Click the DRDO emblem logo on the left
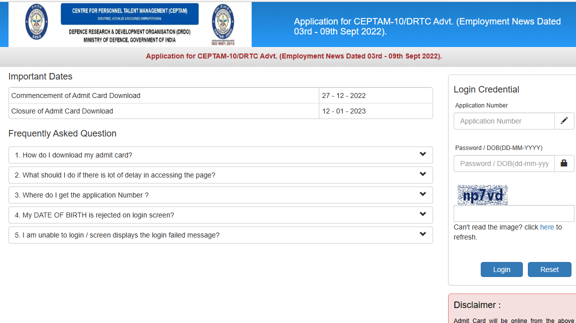 pyautogui.click(x=36, y=23)
